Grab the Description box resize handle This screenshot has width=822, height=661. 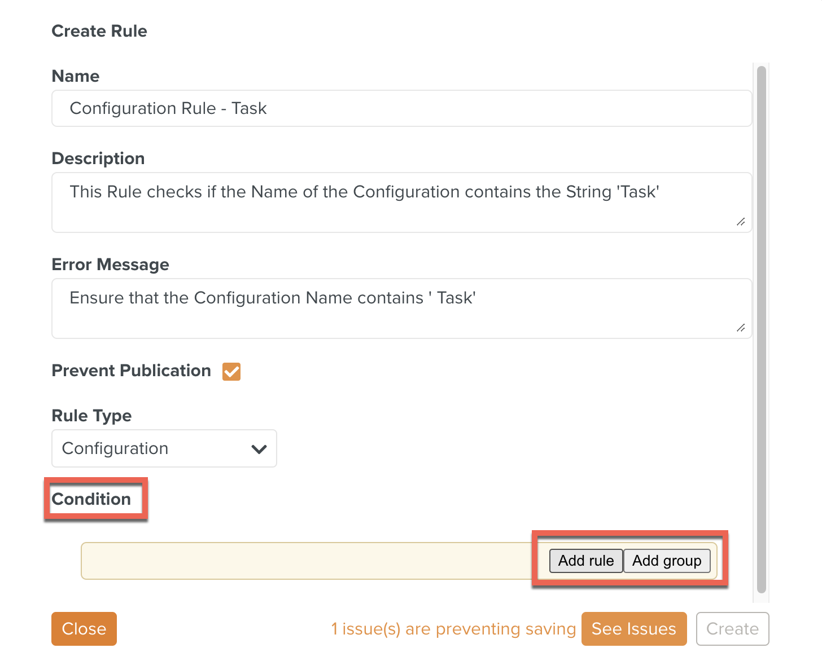click(x=741, y=222)
